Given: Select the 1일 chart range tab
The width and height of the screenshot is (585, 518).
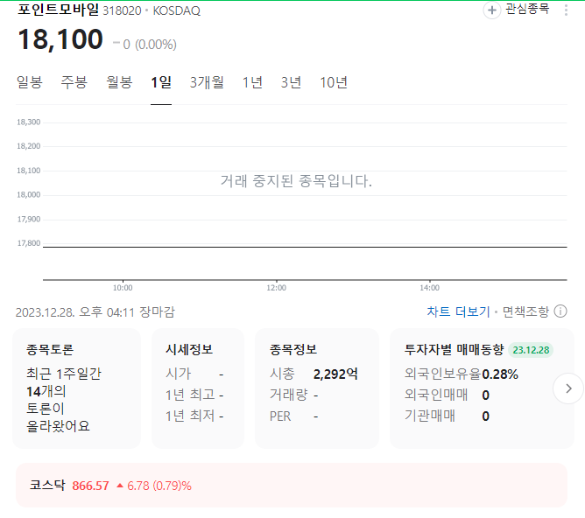Looking at the screenshot, I should [161, 82].
